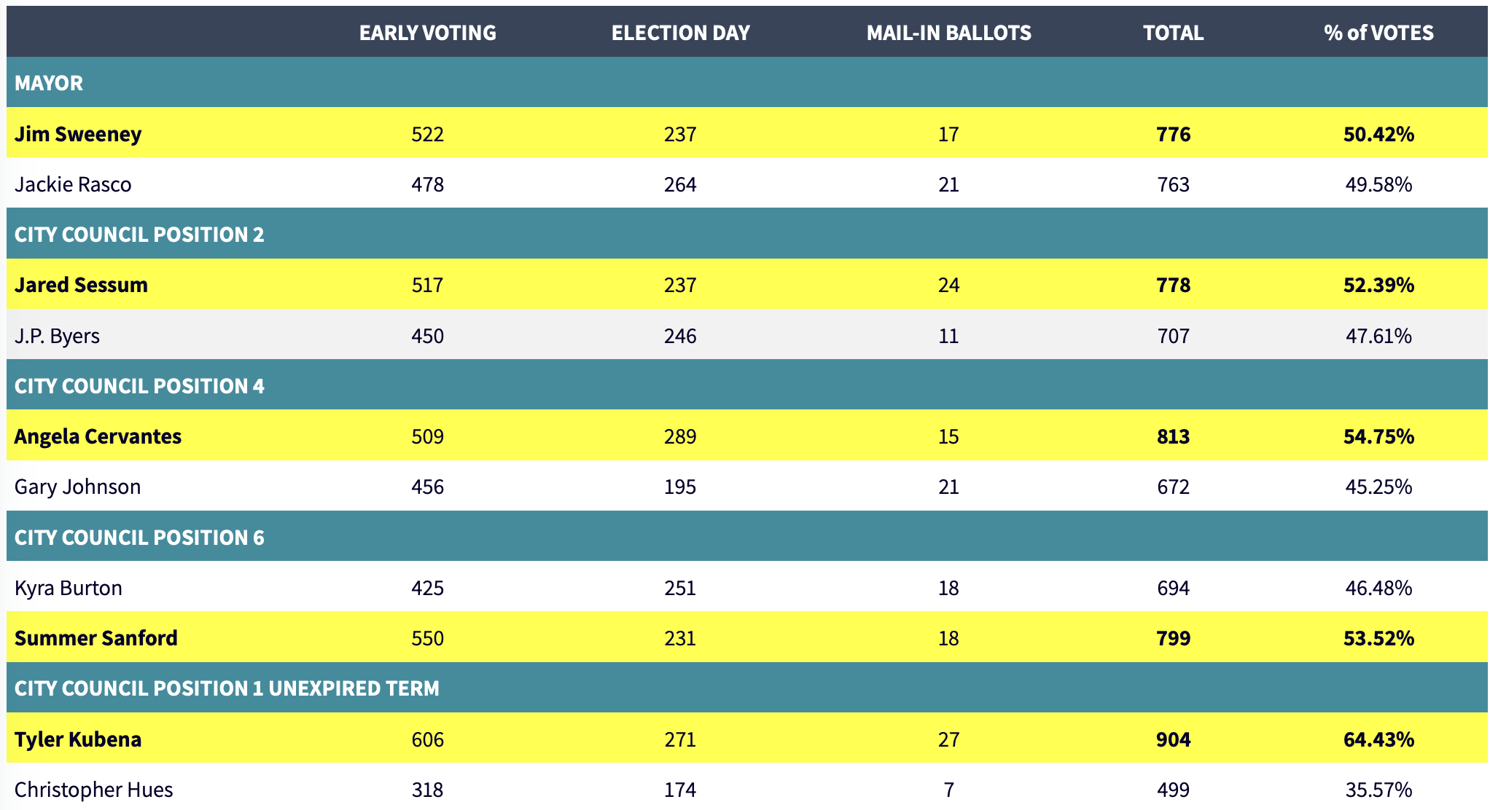Select the CITY COUNCIL POSITION 4 heading
This screenshot has height=810, width=1490.
point(139,386)
